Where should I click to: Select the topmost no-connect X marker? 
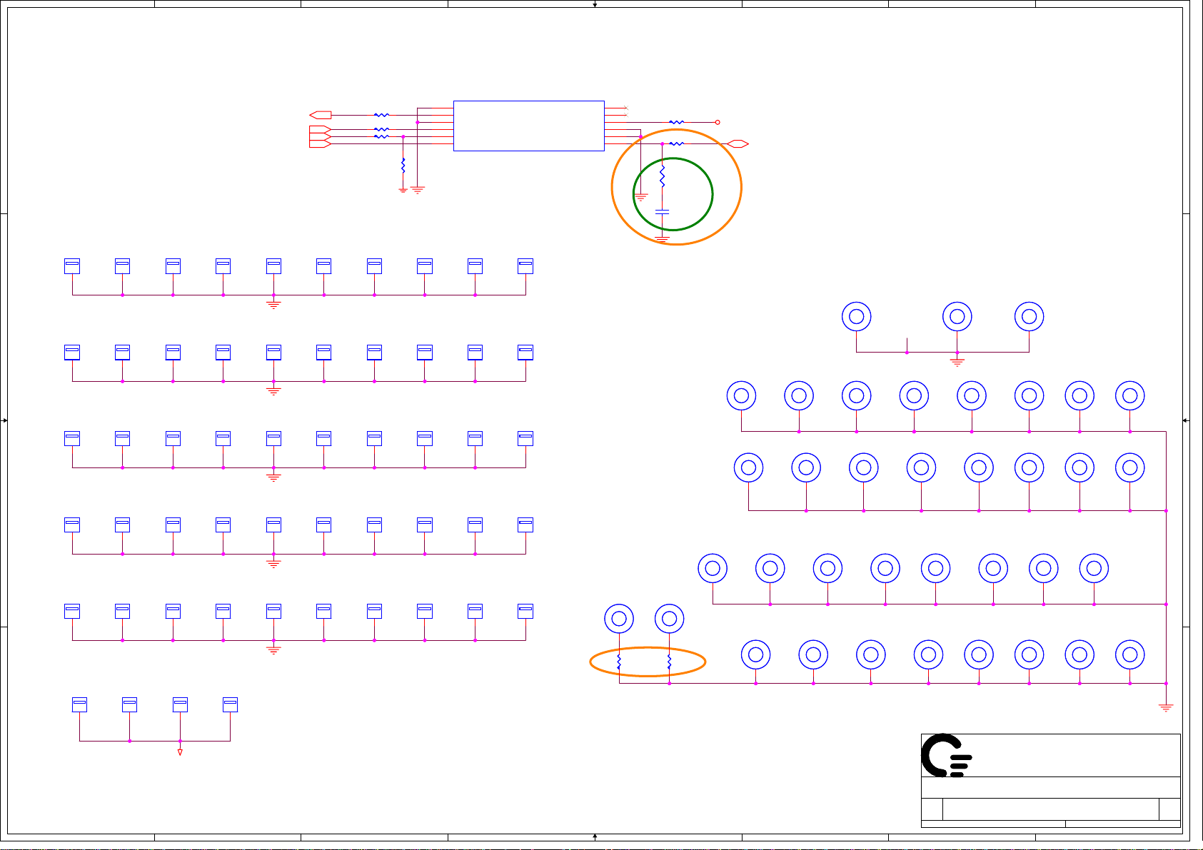(x=625, y=108)
